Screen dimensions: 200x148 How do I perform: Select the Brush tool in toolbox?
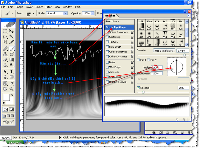(11, 49)
